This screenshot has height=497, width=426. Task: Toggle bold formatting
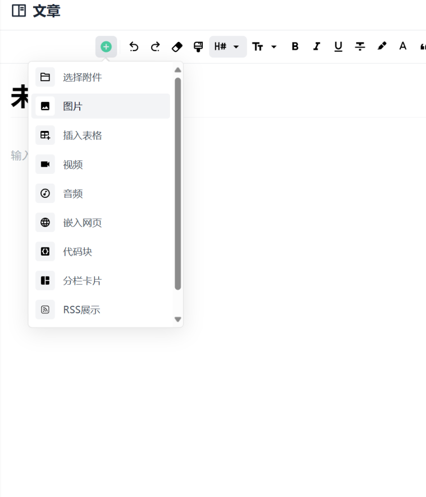click(295, 47)
